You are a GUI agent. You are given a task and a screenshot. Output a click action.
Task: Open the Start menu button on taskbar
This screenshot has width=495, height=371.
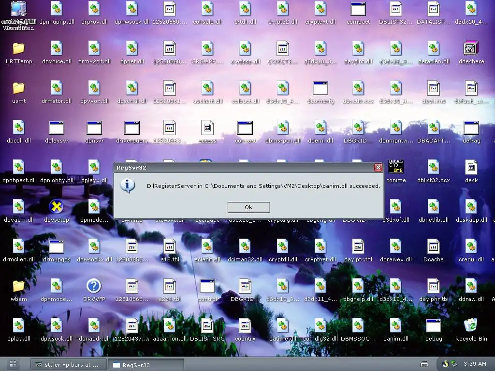(x=13, y=364)
